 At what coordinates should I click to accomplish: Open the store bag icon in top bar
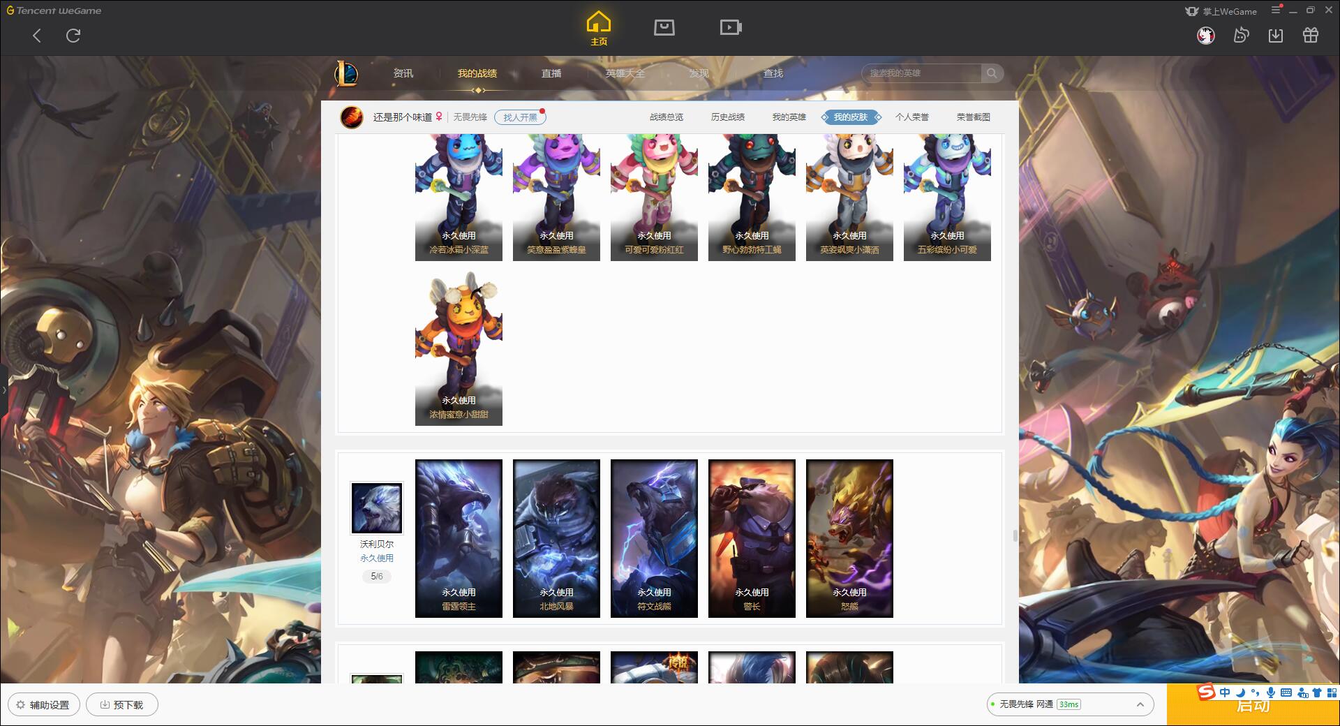664,27
